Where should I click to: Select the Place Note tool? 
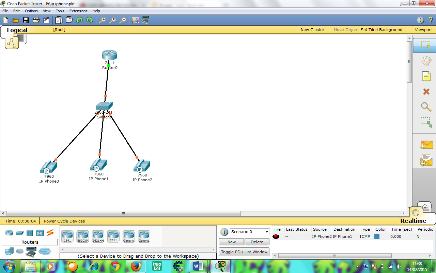click(426, 76)
